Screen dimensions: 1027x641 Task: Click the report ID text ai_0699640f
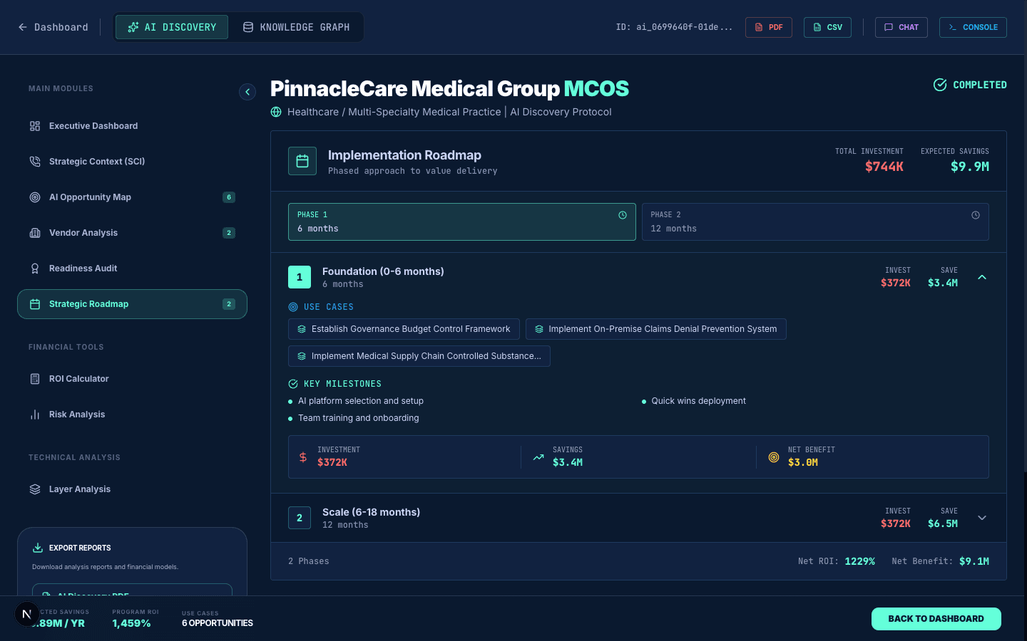pyautogui.click(x=674, y=27)
